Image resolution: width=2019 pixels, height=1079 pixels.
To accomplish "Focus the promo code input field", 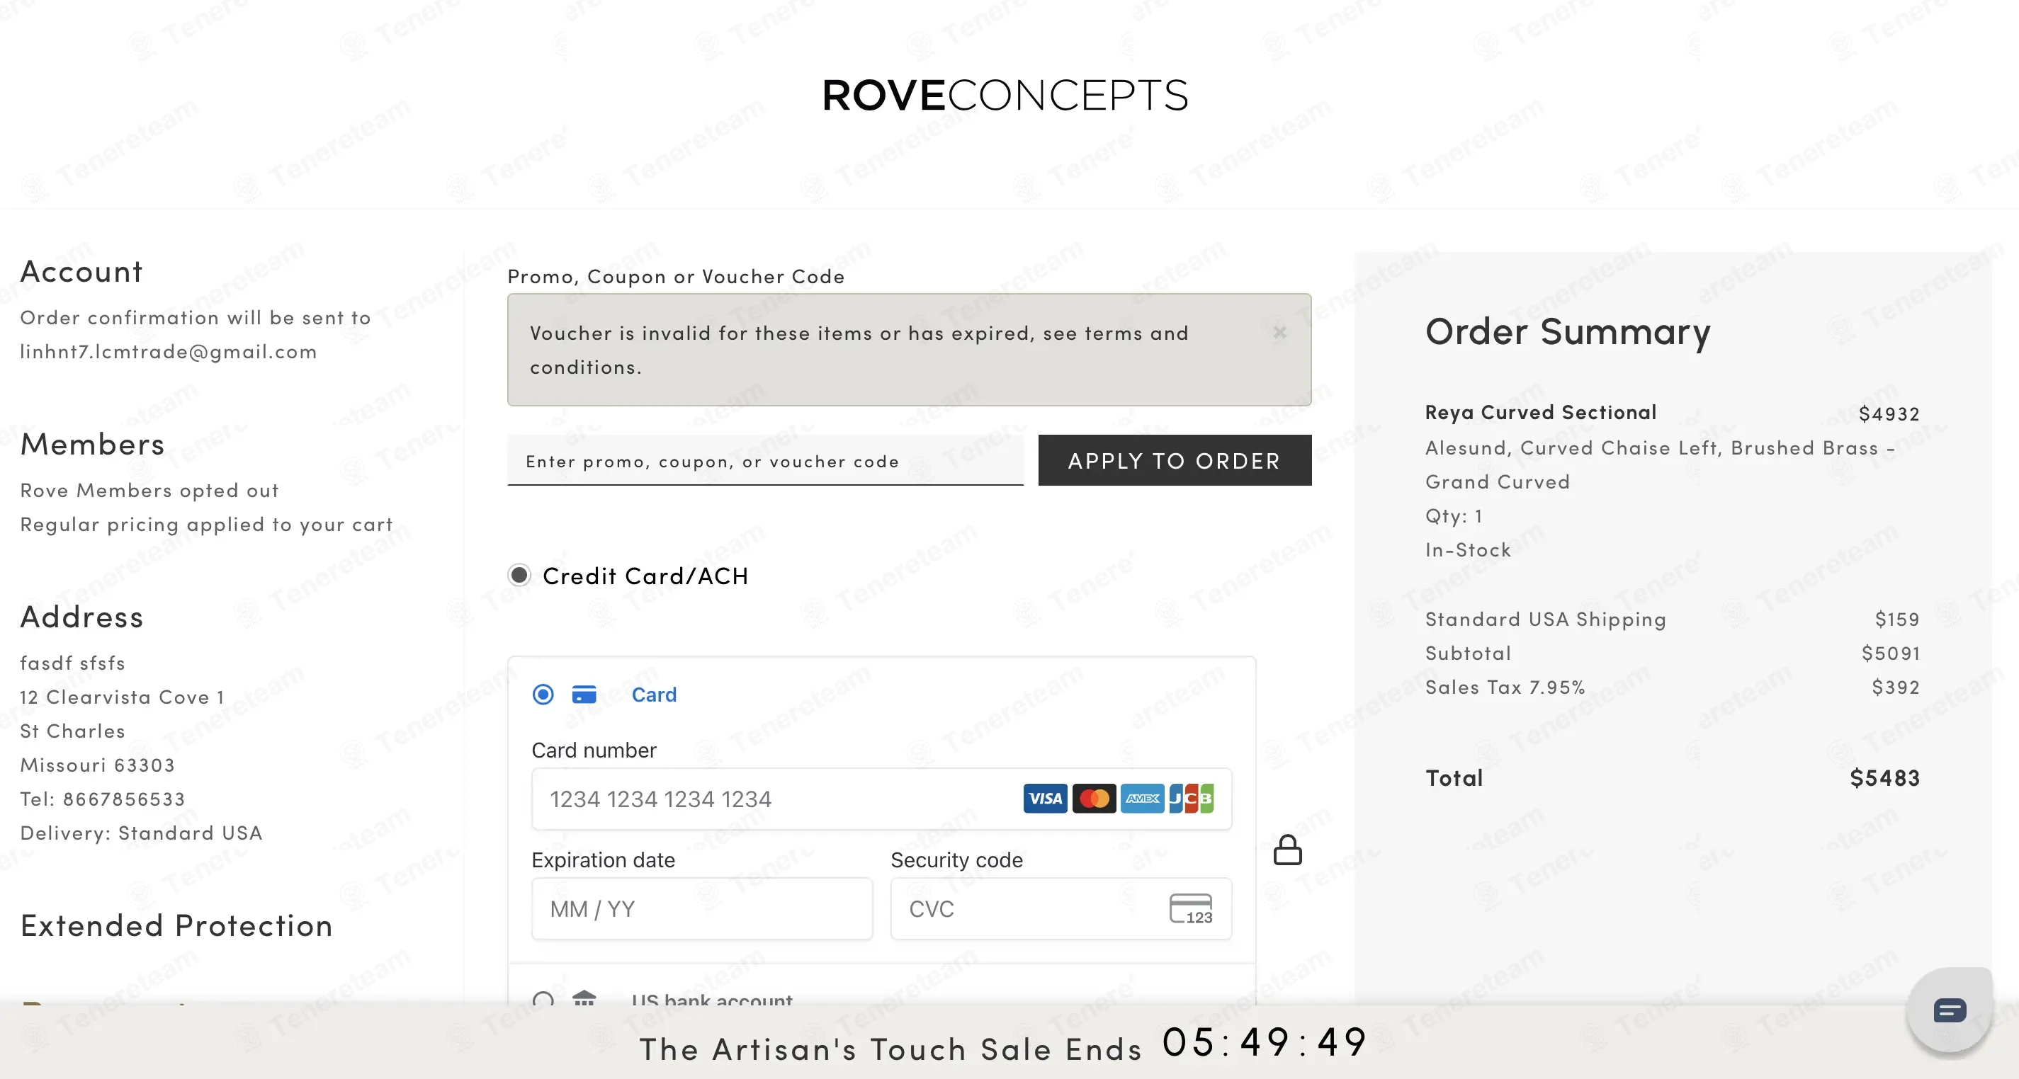I will 765,461.
